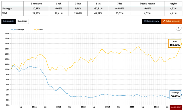Screen dimensions: 186x111
Task: Click Strategia value 10,39%
Action: (x=36, y=9)
